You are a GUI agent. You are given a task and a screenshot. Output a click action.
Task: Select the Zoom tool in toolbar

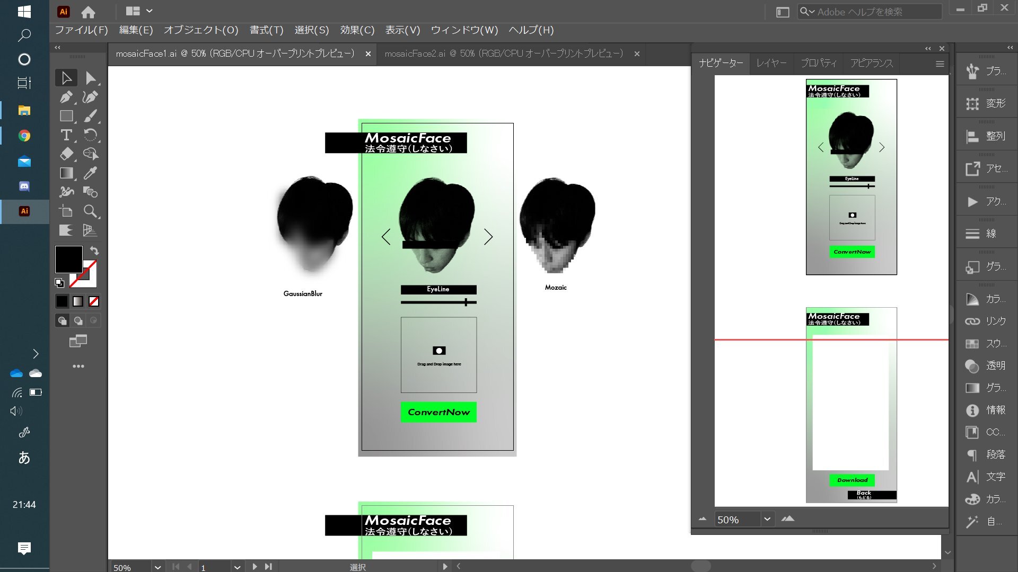(x=90, y=211)
